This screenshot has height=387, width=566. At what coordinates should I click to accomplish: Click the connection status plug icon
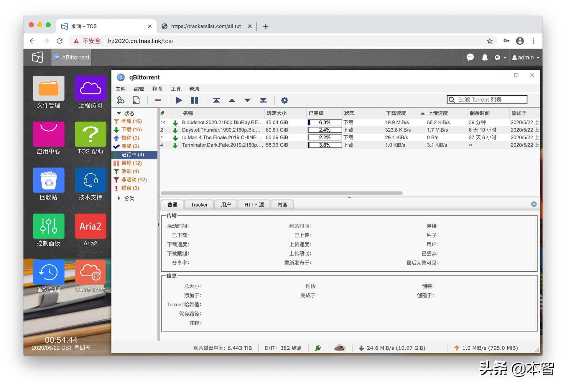(x=318, y=348)
